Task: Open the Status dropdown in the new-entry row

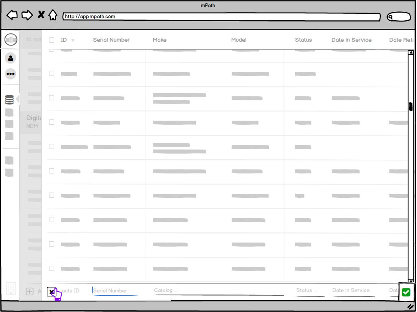Action: tap(307, 290)
